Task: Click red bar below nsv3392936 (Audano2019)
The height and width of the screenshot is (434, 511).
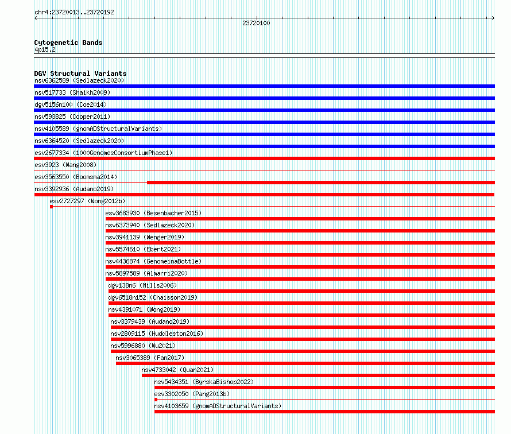Action: pos(264,195)
